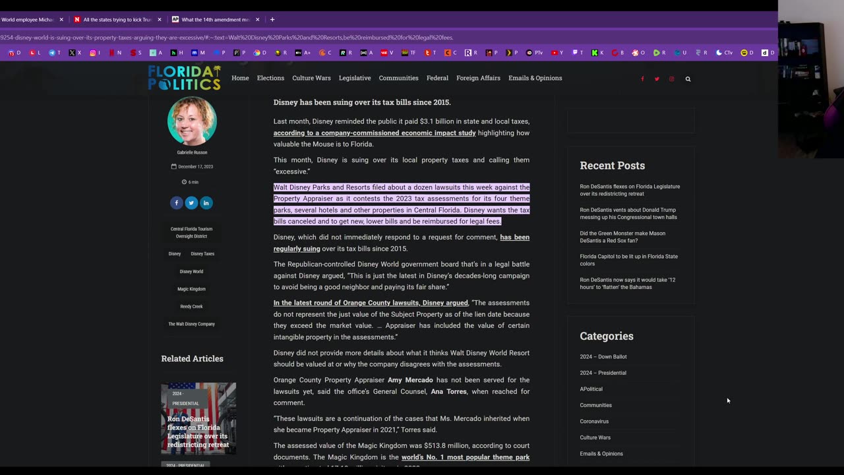
Task: Open '2024 – Presidential' category
Action: click(x=603, y=373)
